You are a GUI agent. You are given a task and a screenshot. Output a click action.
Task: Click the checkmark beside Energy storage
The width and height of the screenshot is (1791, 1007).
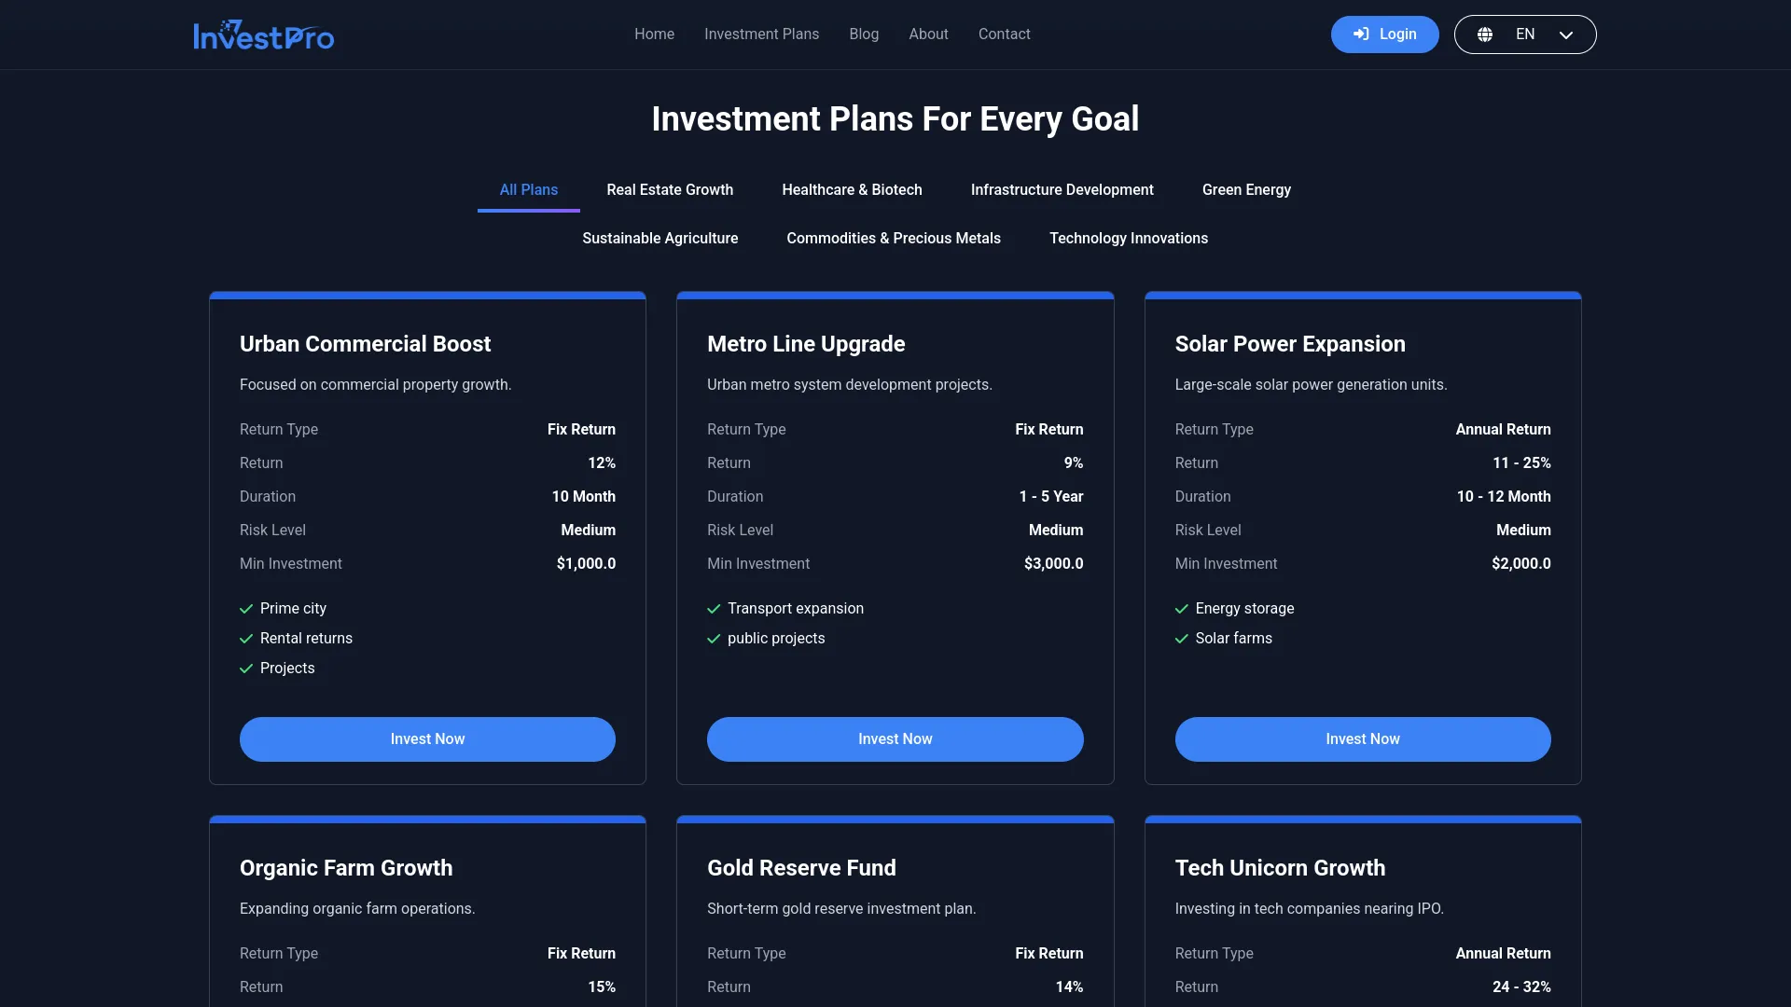pyautogui.click(x=1181, y=609)
